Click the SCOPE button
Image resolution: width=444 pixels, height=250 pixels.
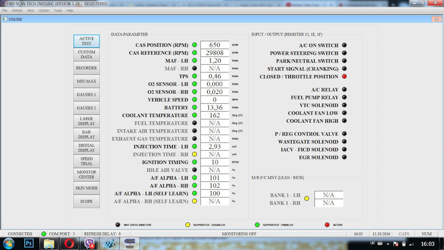(x=86, y=201)
